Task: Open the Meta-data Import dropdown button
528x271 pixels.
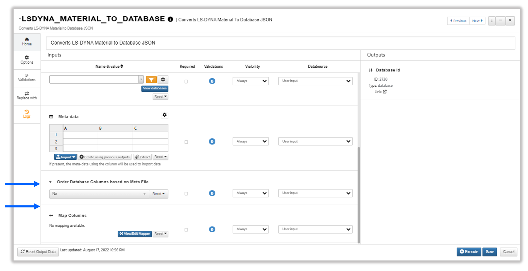Action: point(65,157)
